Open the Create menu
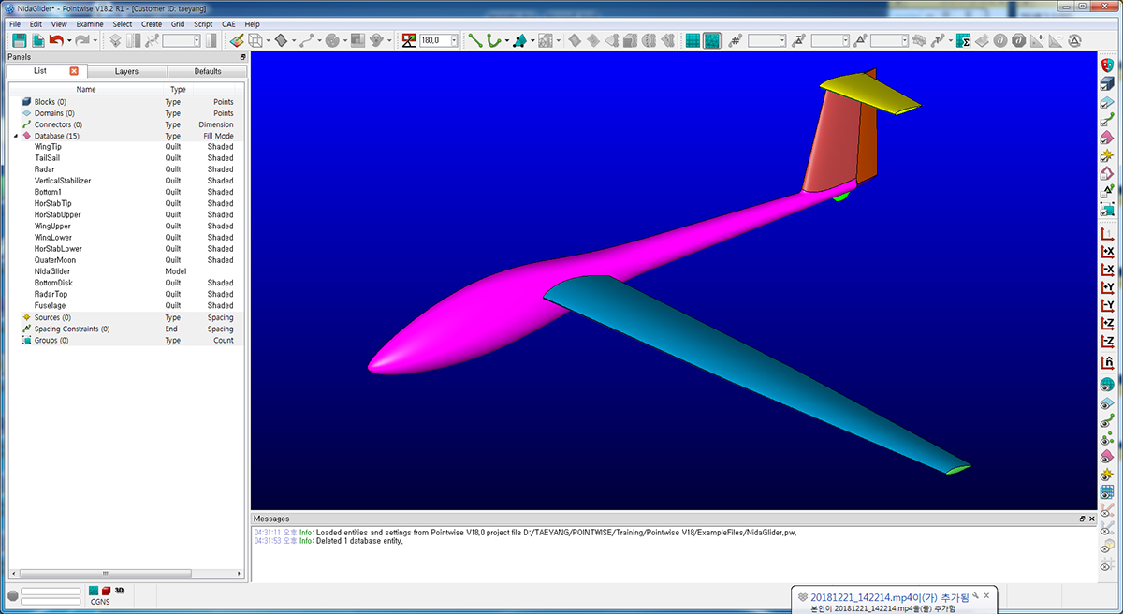Screen dimensions: 1123x614 152,23
